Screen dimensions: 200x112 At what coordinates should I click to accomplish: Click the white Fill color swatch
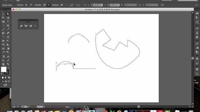4,69
